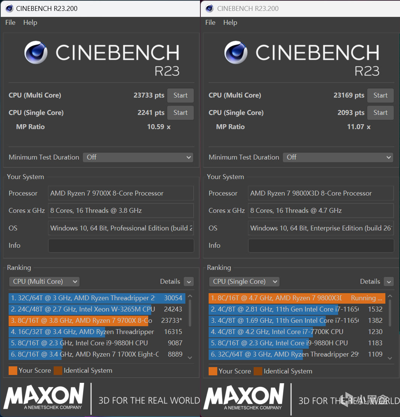Click the MAXON logo in right window
Screen dimensions: 400x417
pos(244,397)
